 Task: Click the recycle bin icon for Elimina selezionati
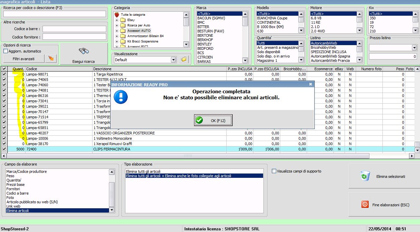(365, 176)
